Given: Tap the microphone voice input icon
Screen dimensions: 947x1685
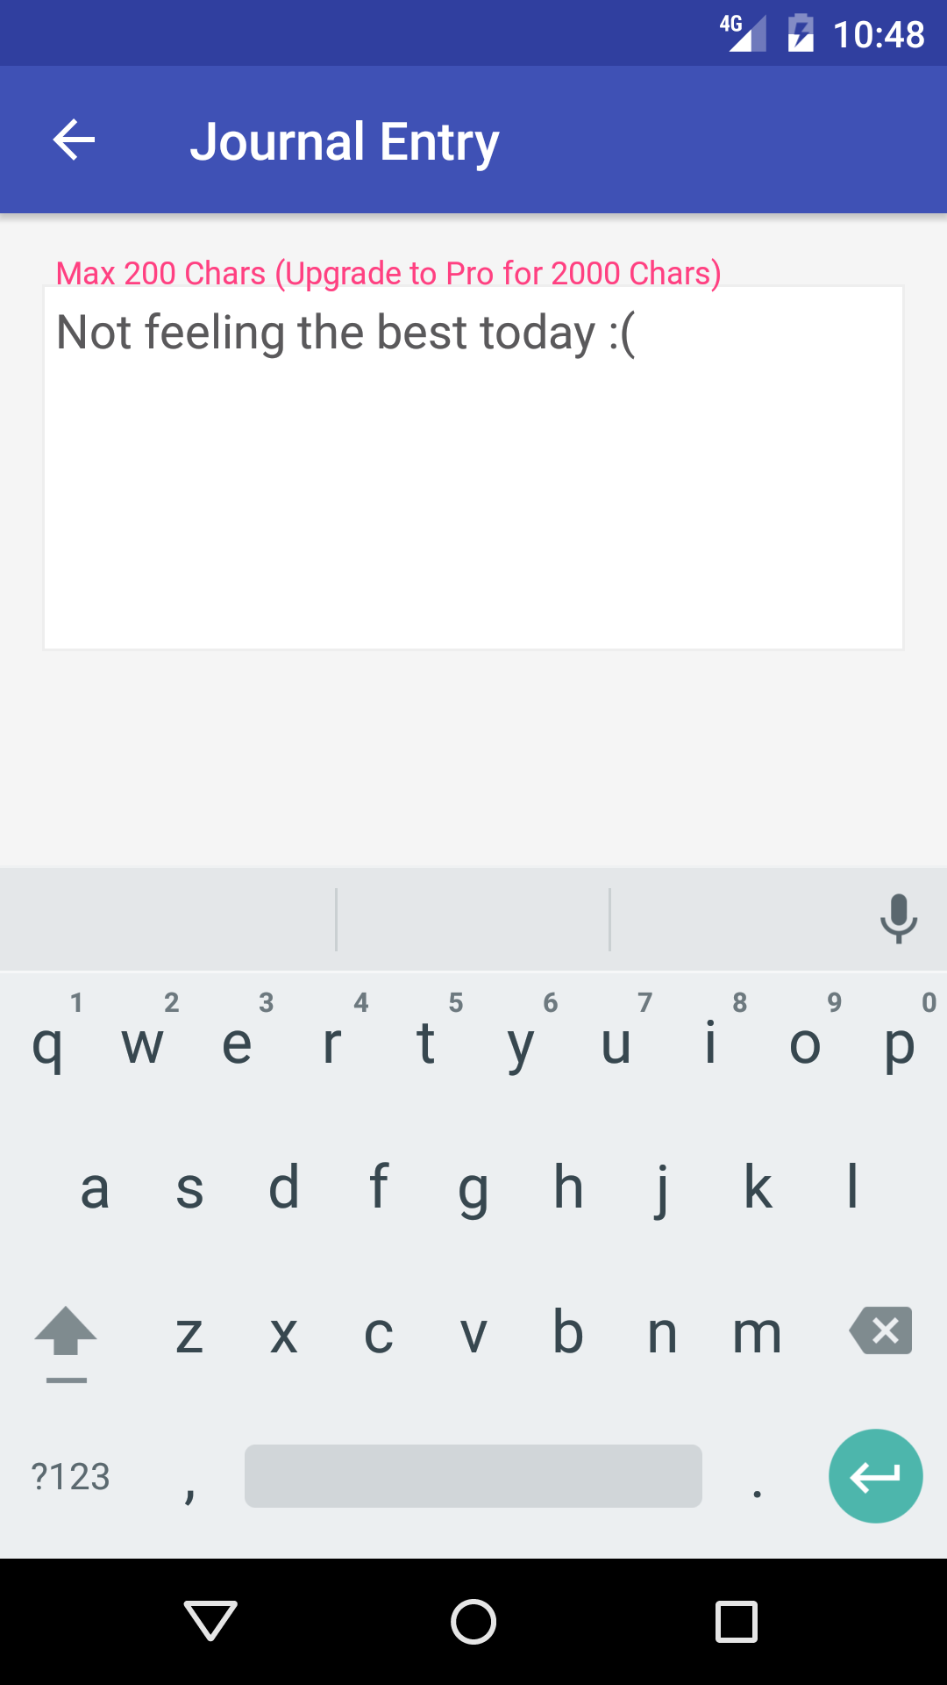Looking at the screenshot, I should [899, 919].
